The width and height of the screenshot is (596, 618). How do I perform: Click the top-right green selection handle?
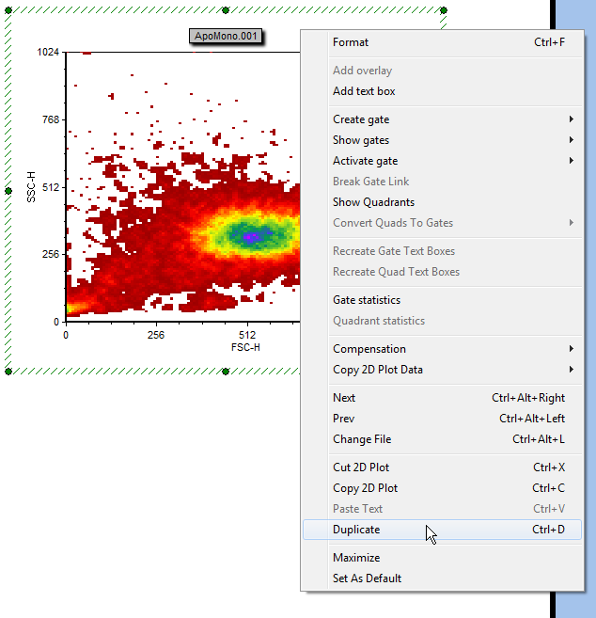click(x=444, y=10)
